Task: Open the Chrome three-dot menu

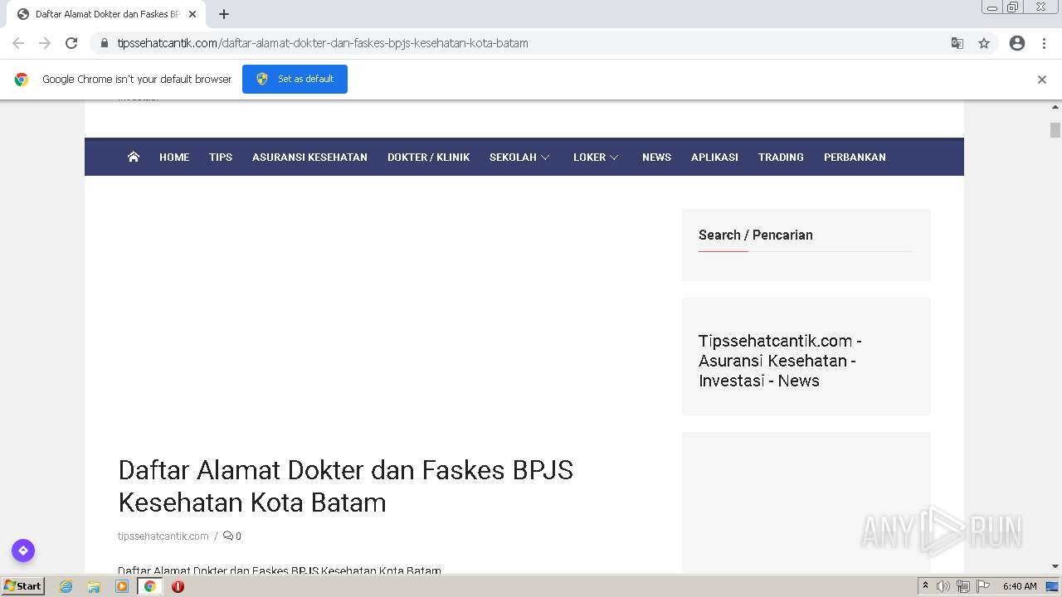Action: tap(1044, 43)
